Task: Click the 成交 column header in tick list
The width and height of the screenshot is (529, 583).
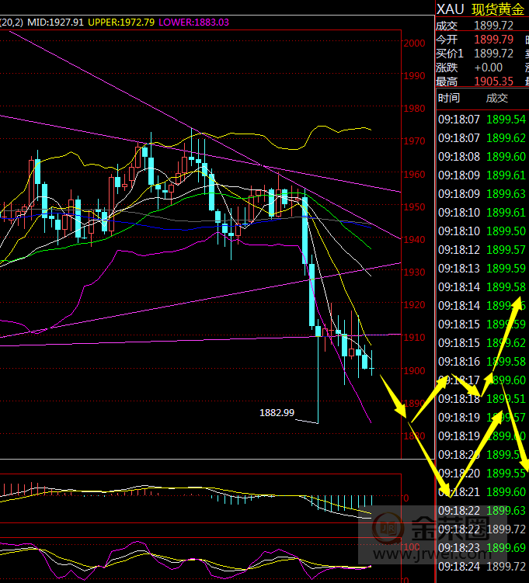Action: tap(496, 98)
